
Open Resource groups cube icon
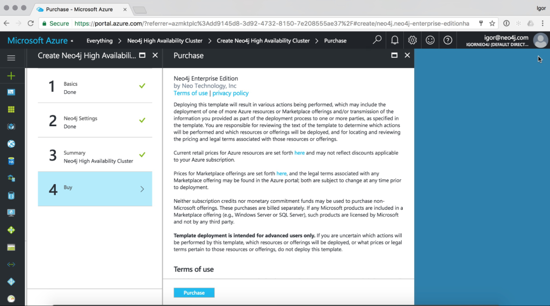tap(11, 127)
